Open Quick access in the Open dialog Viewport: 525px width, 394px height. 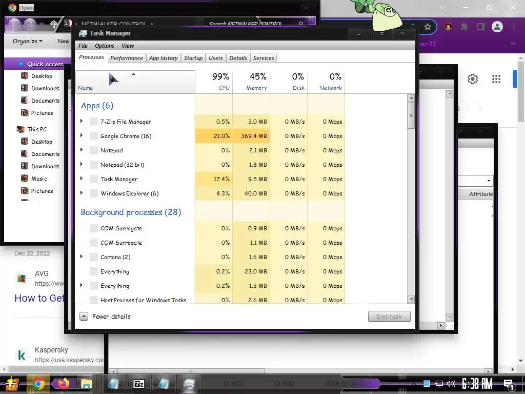pos(45,64)
